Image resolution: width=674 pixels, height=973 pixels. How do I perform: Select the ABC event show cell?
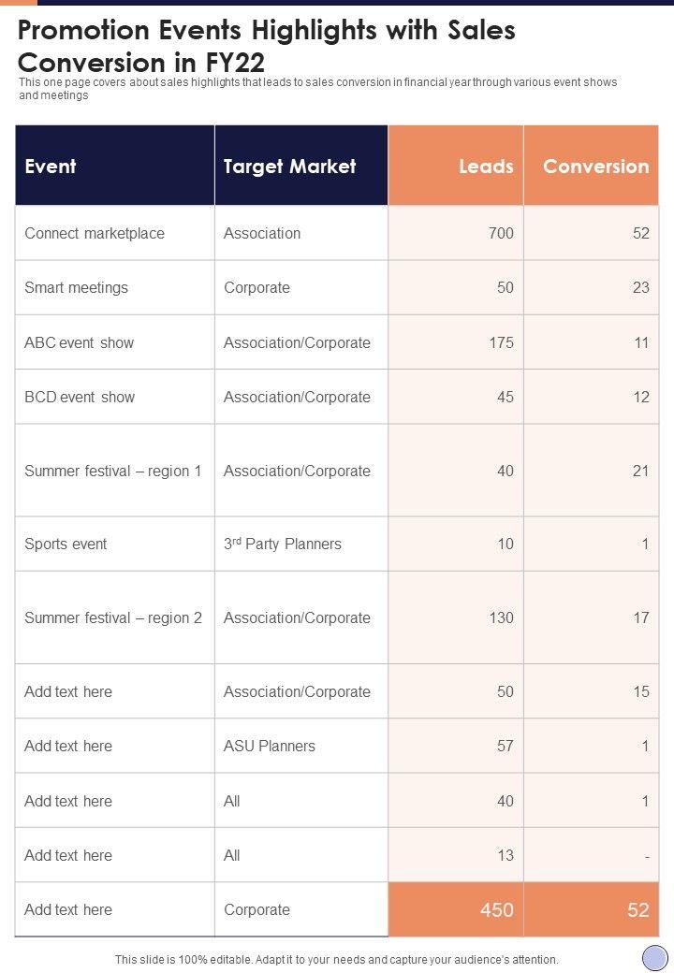80,342
